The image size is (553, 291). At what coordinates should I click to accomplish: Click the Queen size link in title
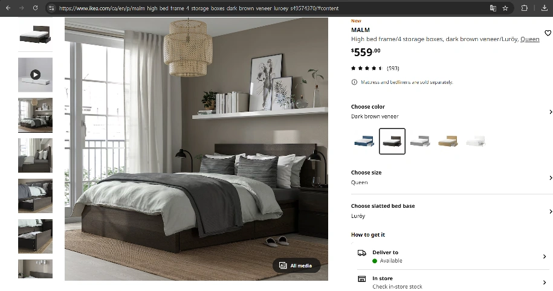pyautogui.click(x=529, y=39)
